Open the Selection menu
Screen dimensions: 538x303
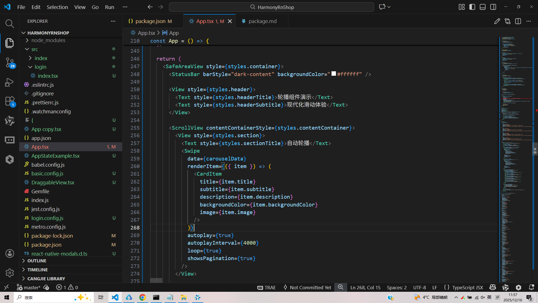click(x=57, y=7)
